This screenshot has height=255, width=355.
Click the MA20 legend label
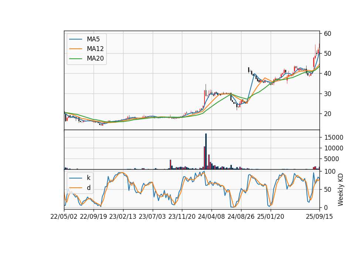pyautogui.click(x=95, y=58)
